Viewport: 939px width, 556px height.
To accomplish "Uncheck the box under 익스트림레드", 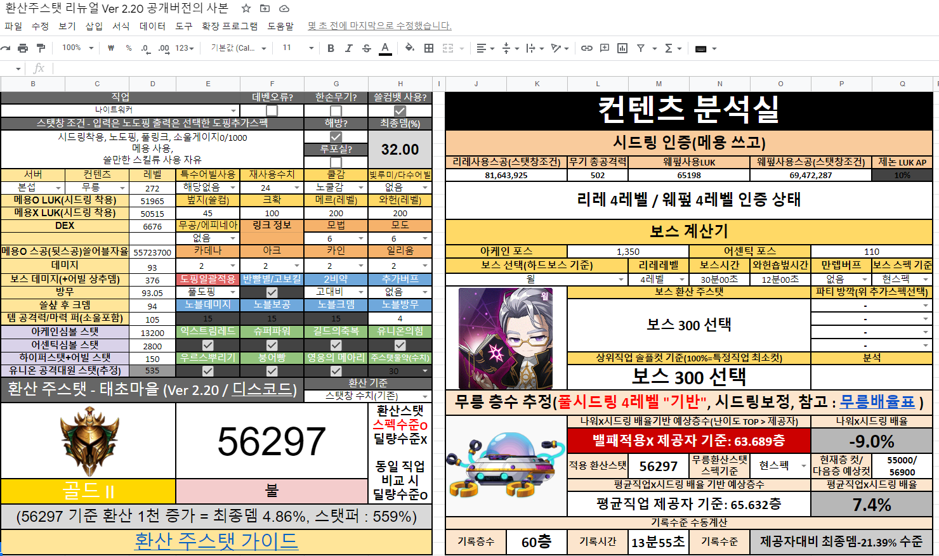I will click(x=207, y=345).
